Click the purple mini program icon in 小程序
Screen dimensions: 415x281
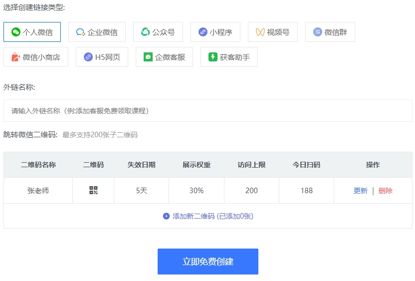point(203,32)
